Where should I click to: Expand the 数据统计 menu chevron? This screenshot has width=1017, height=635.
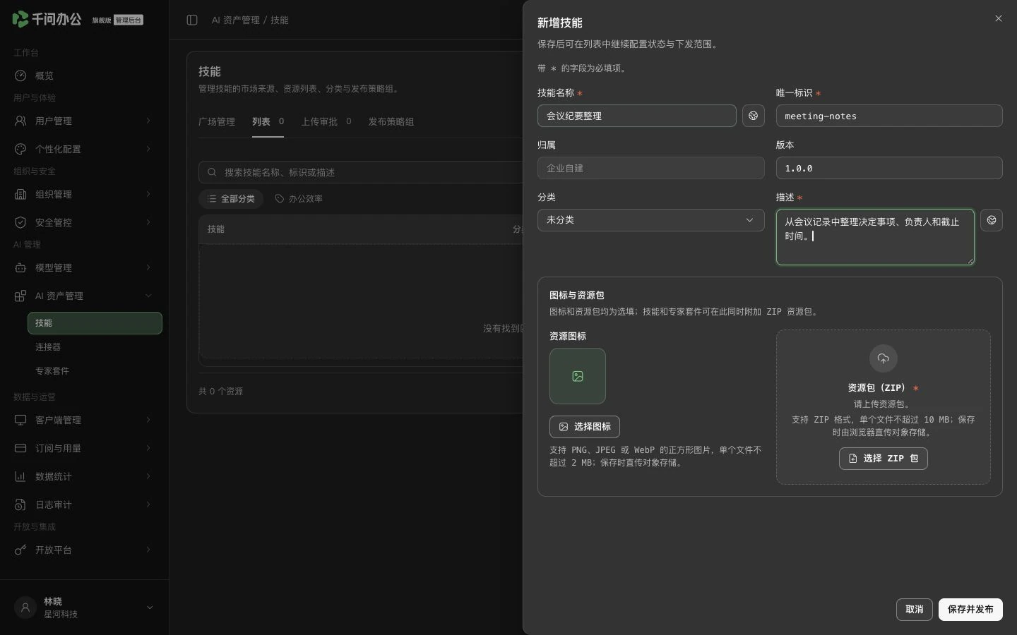tap(148, 476)
